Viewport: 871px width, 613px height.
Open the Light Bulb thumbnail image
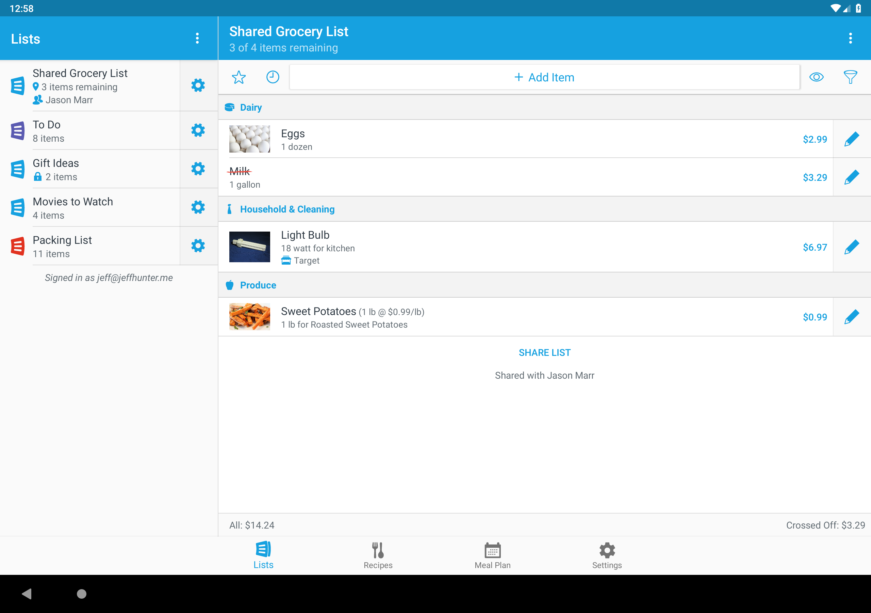pyautogui.click(x=250, y=247)
